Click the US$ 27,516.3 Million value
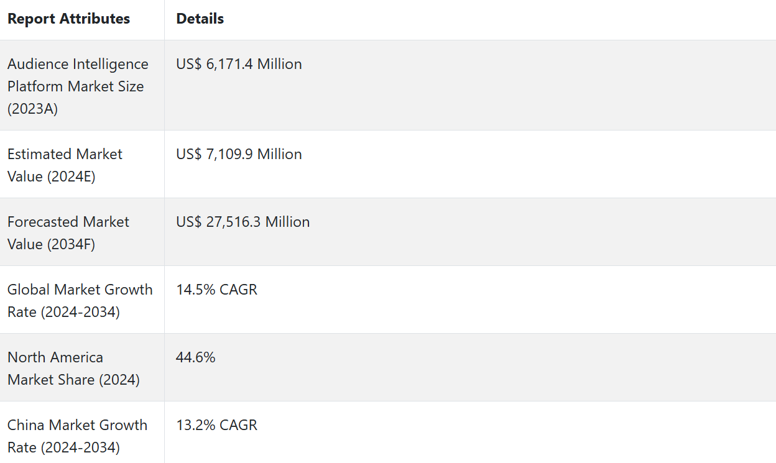The image size is (776, 463). 242,222
